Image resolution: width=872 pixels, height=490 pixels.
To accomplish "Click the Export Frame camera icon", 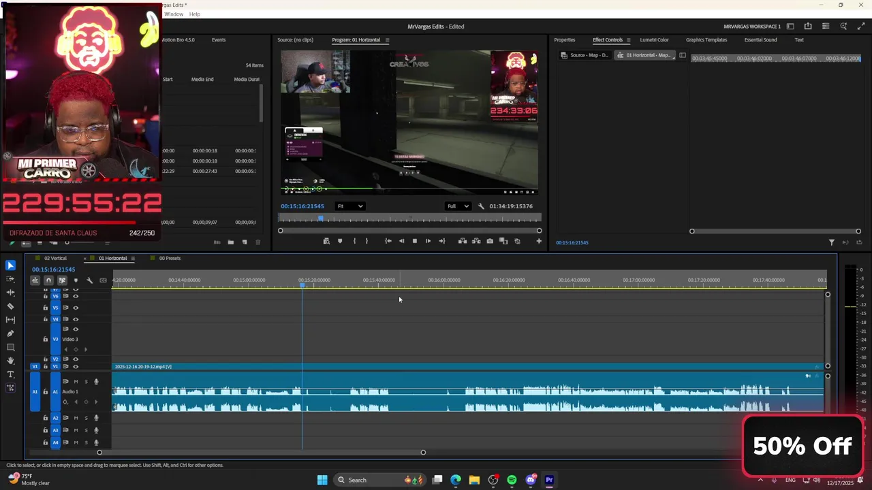I will (490, 241).
